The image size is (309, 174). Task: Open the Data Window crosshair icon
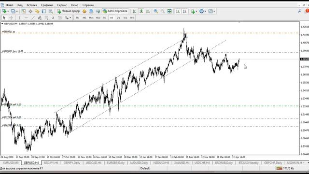tap(30, 11)
